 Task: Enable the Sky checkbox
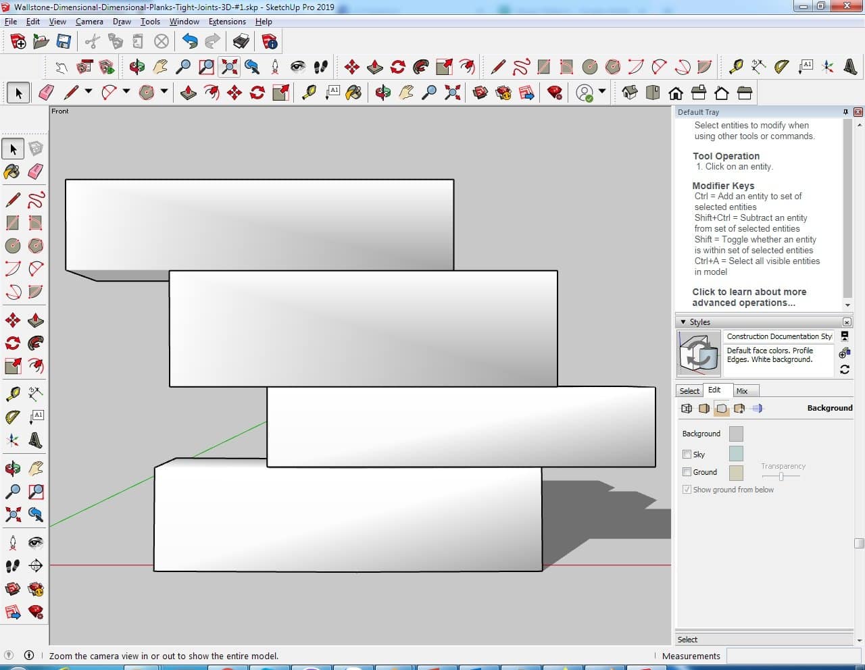687,455
